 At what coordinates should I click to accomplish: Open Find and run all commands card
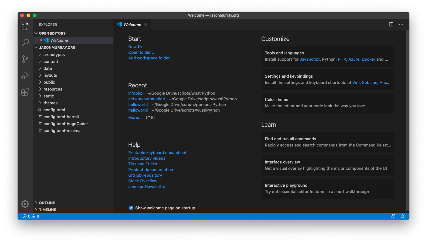coord(328,142)
